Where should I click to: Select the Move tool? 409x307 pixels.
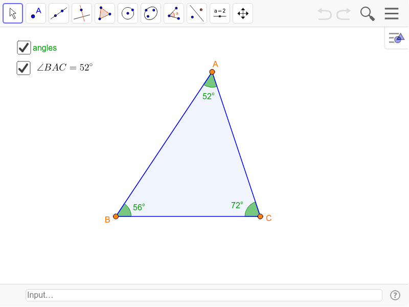[x=13, y=13]
